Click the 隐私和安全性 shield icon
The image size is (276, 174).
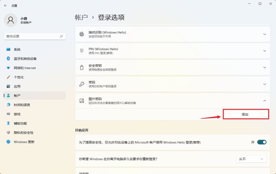8,132
